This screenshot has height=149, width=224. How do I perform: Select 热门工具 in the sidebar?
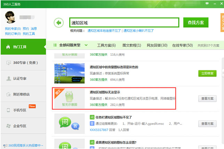tap(23, 47)
